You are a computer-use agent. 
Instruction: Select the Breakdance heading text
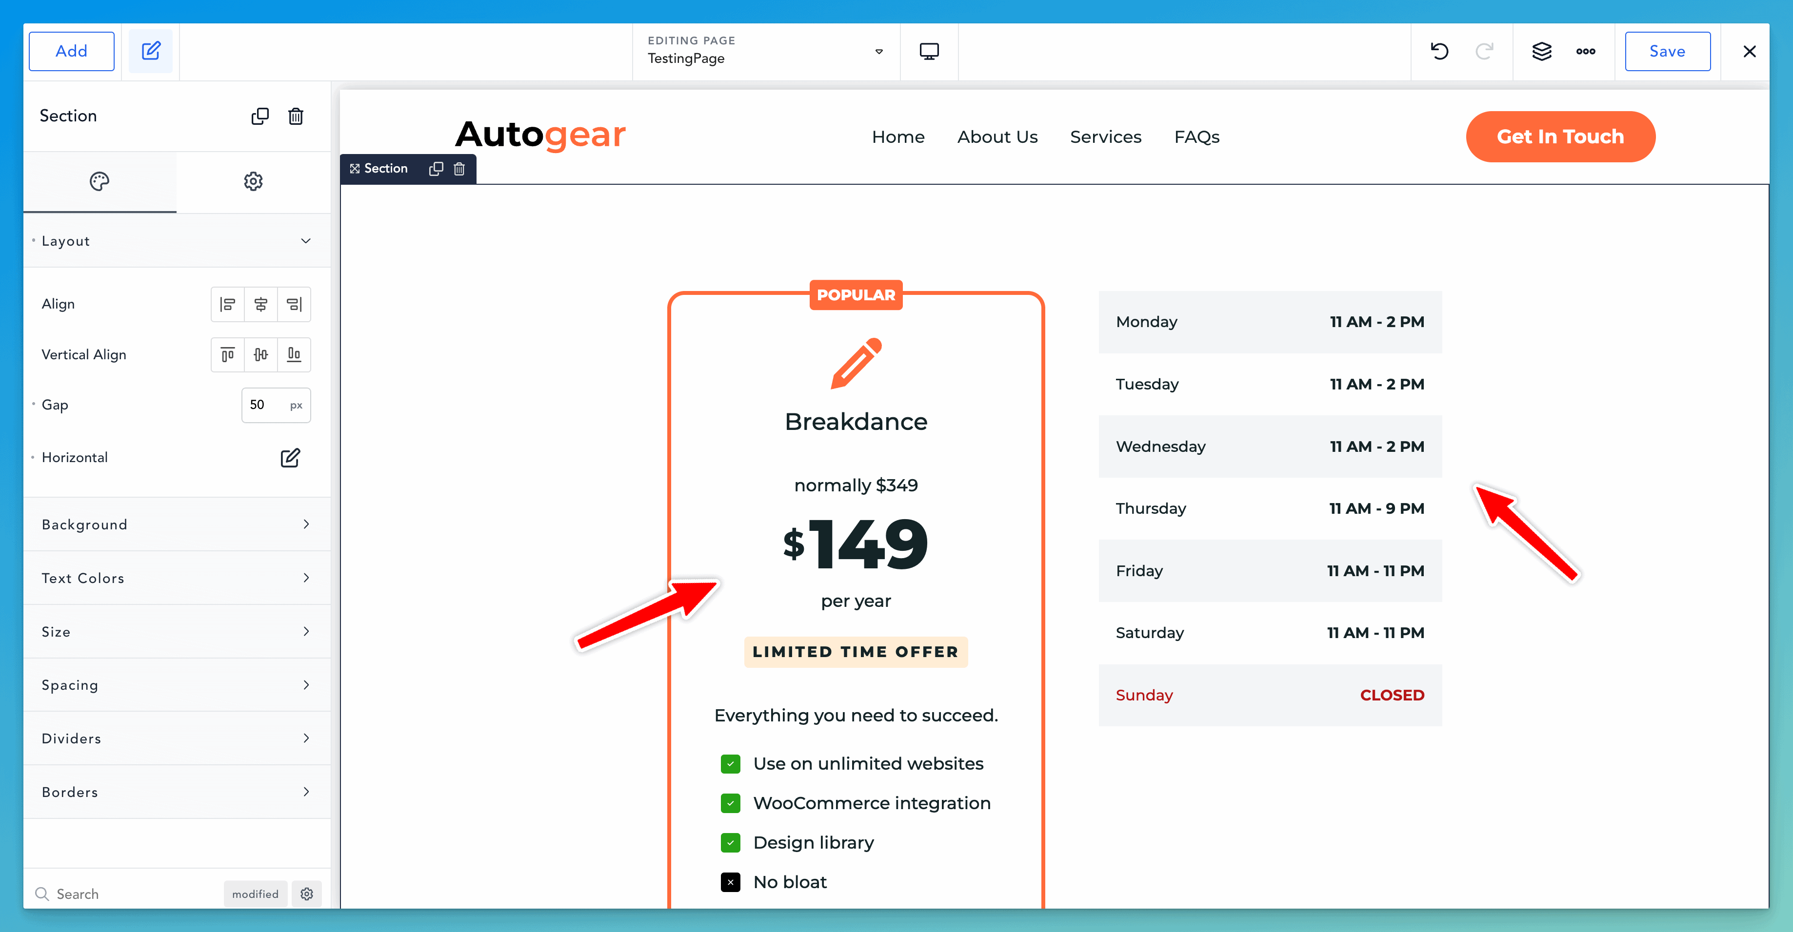[856, 422]
